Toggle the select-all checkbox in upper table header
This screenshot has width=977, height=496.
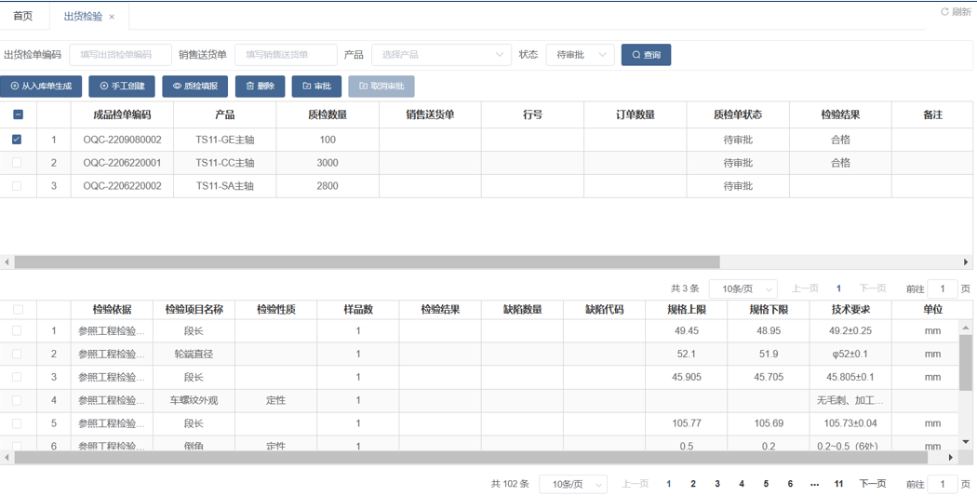coord(18,114)
